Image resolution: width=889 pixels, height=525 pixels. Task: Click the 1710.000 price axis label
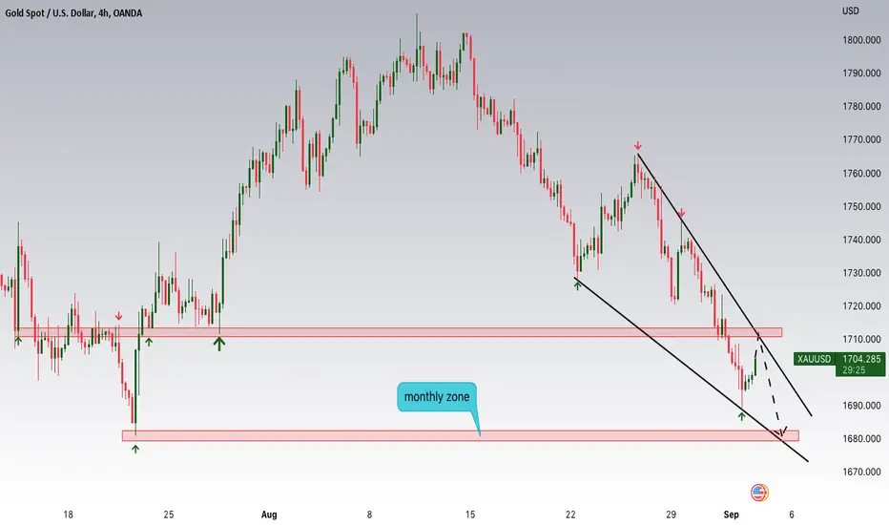(861, 340)
